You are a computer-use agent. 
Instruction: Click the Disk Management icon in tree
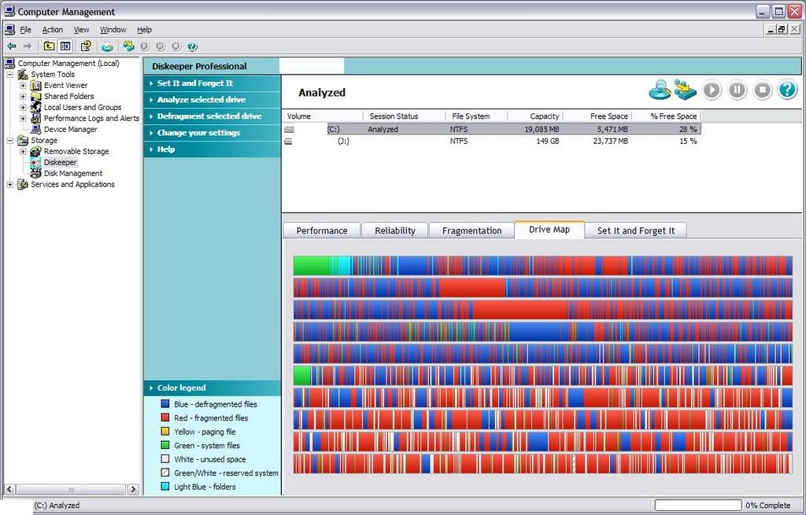tap(36, 174)
